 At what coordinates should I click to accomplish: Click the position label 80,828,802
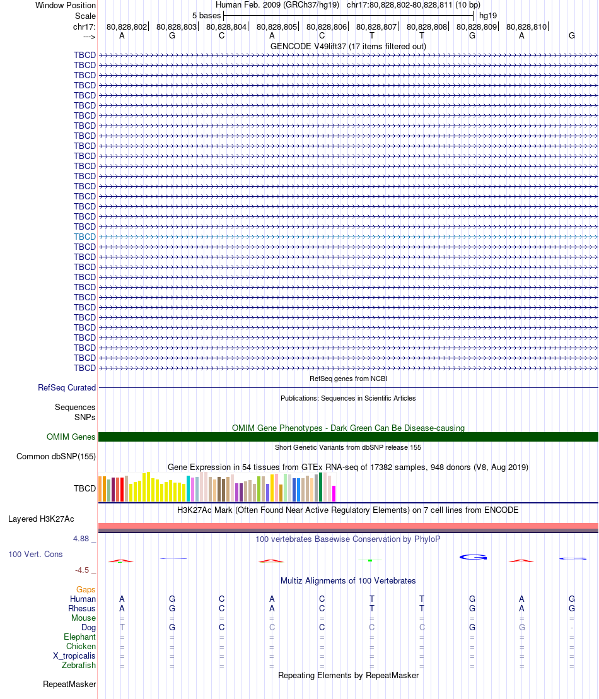pyautogui.click(x=127, y=26)
